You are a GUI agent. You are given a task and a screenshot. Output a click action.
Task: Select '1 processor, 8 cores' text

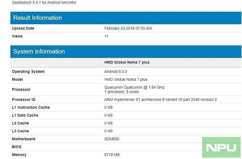point(121,92)
